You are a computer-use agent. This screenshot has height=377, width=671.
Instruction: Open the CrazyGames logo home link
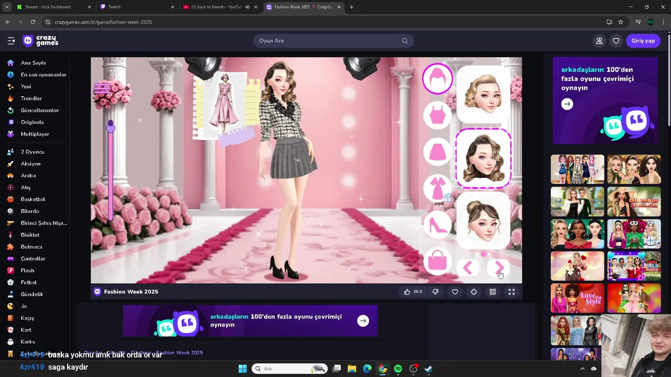pyautogui.click(x=41, y=41)
